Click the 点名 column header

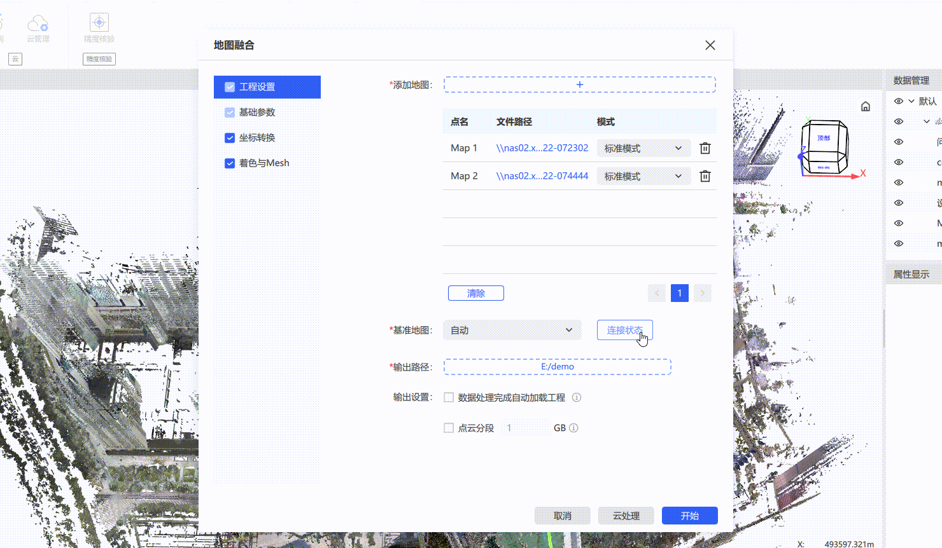click(x=460, y=121)
